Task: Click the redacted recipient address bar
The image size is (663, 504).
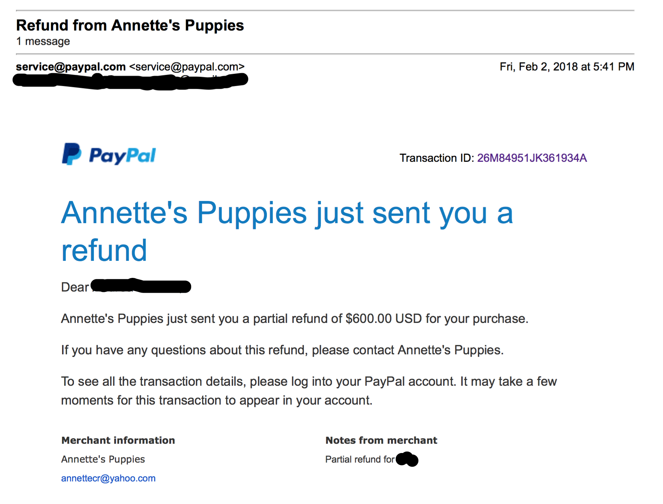Action: pyautogui.click(x=130, y=81)
